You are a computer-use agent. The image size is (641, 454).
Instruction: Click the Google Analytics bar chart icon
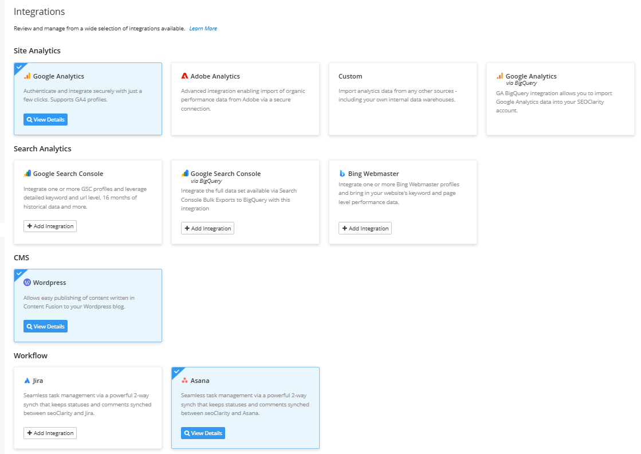pyautogui.click(x=27, y=76)
